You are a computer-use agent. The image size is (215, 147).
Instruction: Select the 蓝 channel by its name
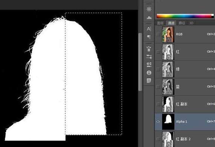tap(178, 86)
